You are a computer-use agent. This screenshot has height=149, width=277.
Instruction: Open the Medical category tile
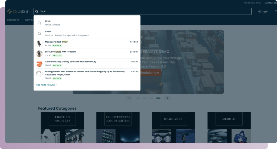(229, 127)
